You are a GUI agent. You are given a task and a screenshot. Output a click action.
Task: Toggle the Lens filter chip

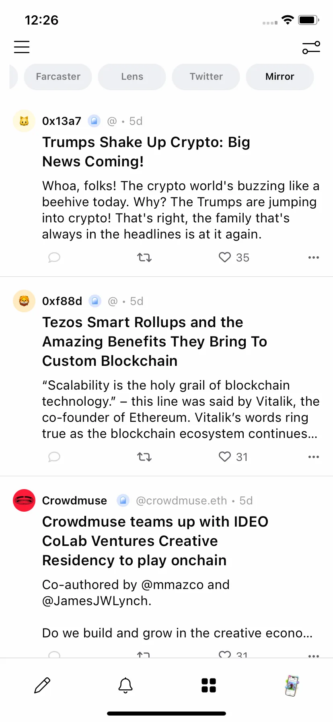coord(132,77)
